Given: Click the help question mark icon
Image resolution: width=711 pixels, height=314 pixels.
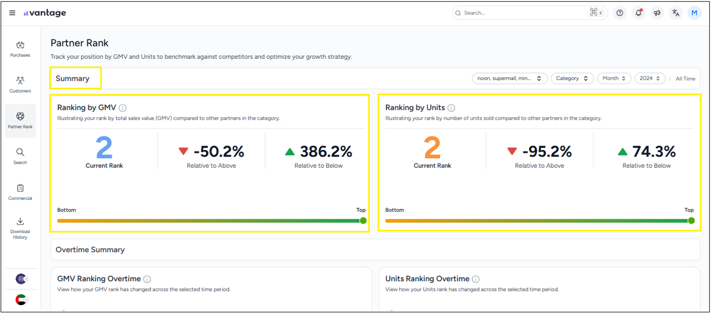Looking at the screenshot, I should point(619,13).
